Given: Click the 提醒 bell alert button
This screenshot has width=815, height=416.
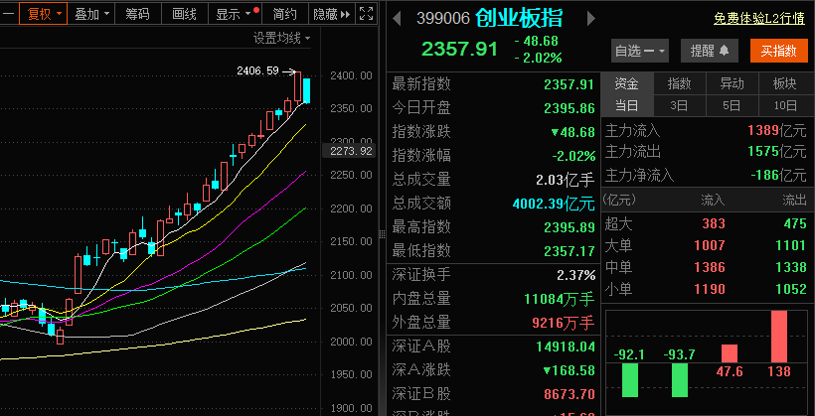Looking at the screenshot, I should point(710,51).
